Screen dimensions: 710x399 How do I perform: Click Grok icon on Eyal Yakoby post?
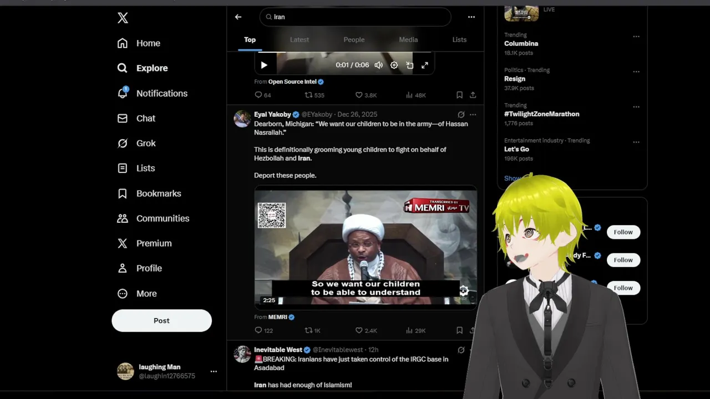(x=460, y=115)
